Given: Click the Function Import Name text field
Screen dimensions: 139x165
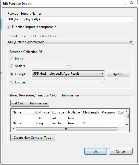Looking at the screenshot, I should point(70,19).
